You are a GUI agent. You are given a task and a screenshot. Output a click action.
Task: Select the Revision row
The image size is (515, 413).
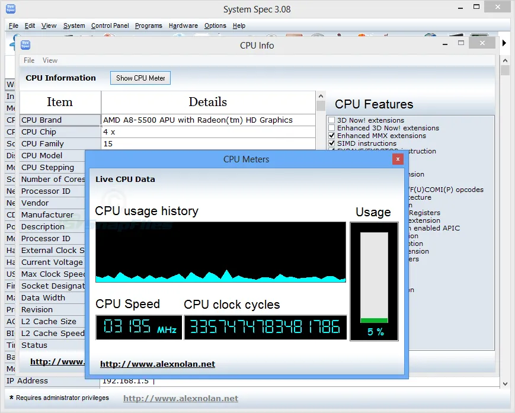[x=53, y=309]
